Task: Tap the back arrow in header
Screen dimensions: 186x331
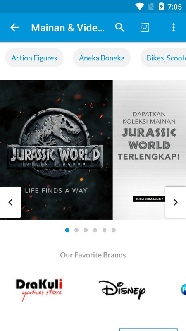Action: (14, 27)
